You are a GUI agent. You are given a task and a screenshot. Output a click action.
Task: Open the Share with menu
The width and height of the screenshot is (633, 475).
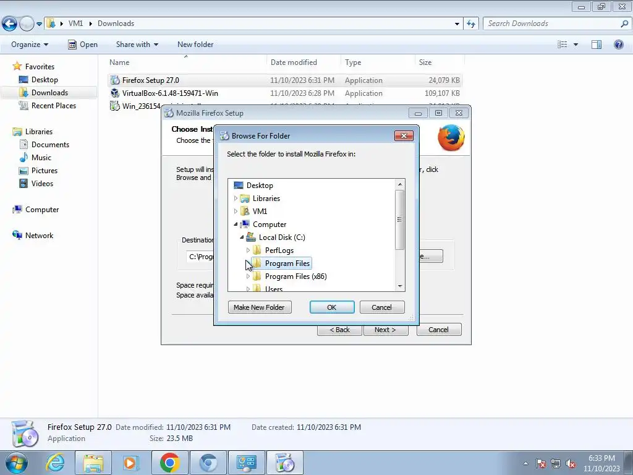(x=137, y=45)
